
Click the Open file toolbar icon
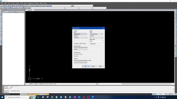(4, 6)
